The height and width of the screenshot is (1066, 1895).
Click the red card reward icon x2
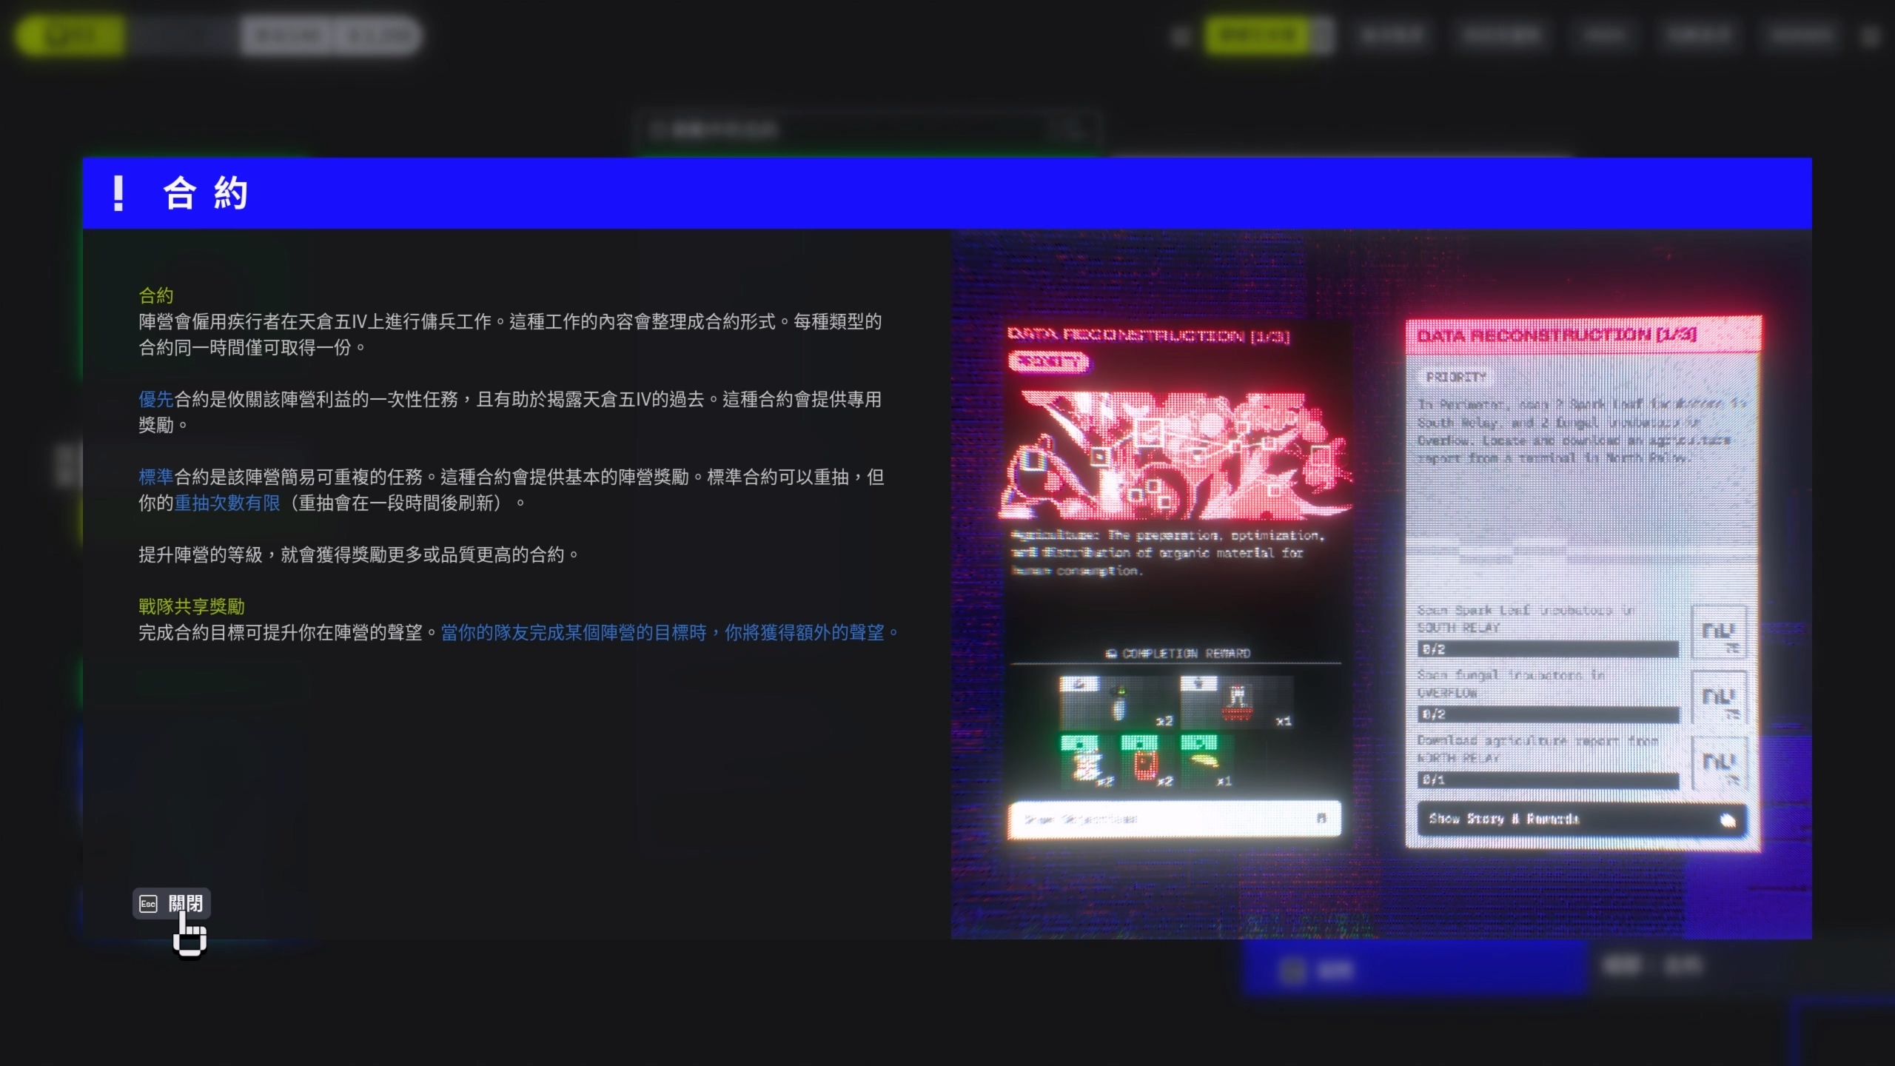(x=1145, y=762)
